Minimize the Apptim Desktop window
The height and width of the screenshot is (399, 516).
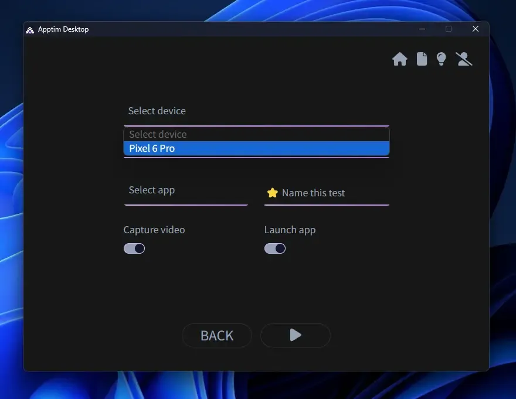tap(422, 29)
